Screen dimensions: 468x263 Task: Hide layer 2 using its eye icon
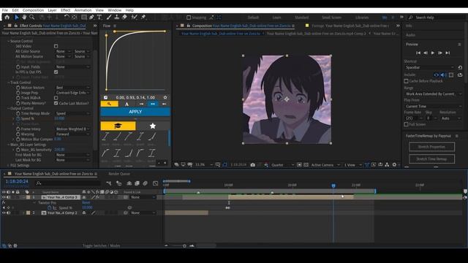click(4, 213)
